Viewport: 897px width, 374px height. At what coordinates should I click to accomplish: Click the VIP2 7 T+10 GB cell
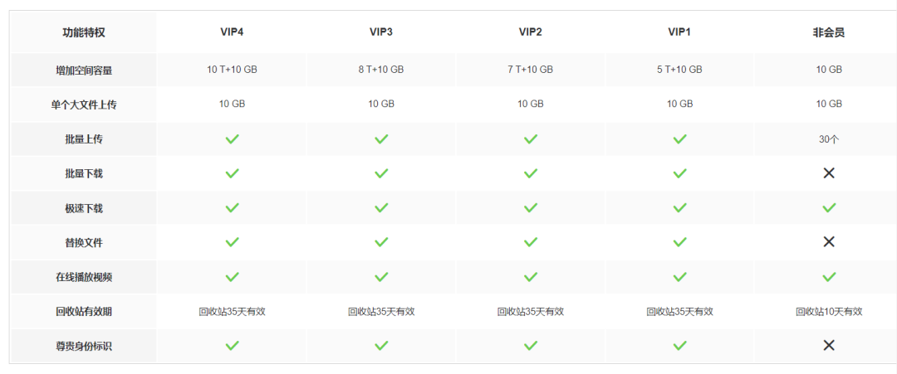530,70
